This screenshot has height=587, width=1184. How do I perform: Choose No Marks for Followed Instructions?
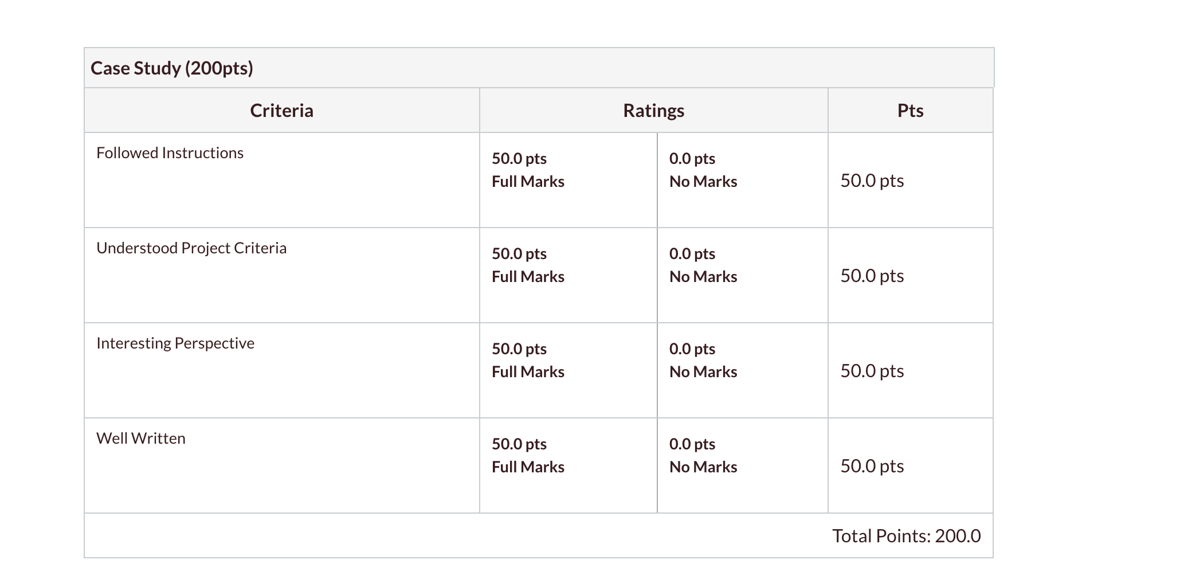point(743,180)
